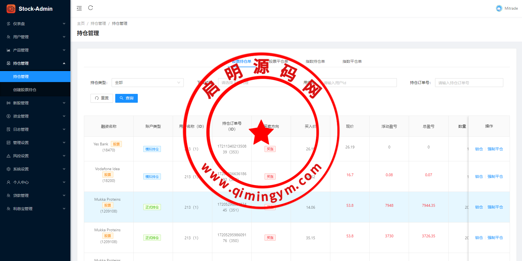Open 产品管理 in the sidebar
The width and height of the screenshot is (522, 261).
pyautogui.click(x=35, y=50)
